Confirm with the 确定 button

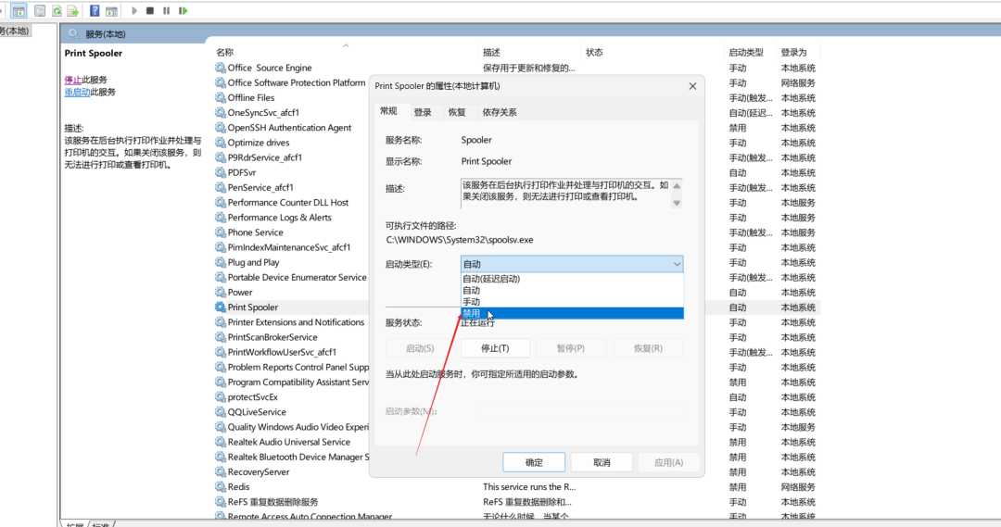coord(534,462)
